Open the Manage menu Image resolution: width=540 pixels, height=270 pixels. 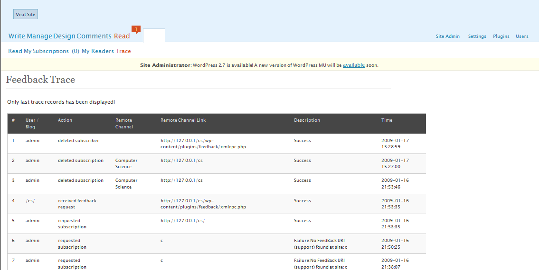(39, 36)
